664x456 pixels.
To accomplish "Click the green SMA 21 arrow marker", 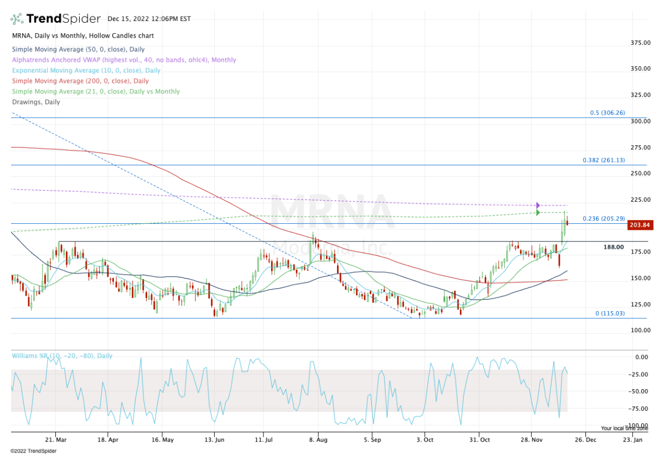I will point(537,212).
